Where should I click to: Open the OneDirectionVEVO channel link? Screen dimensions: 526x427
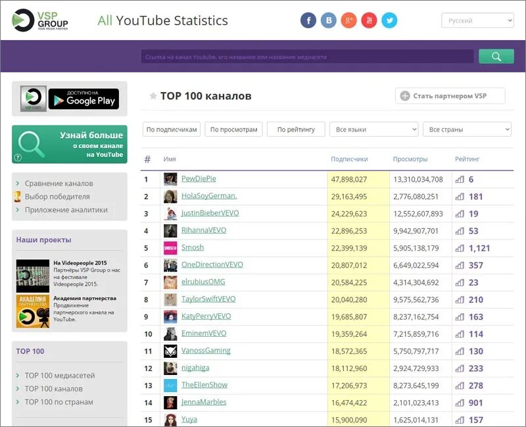(x=212, y=264)
